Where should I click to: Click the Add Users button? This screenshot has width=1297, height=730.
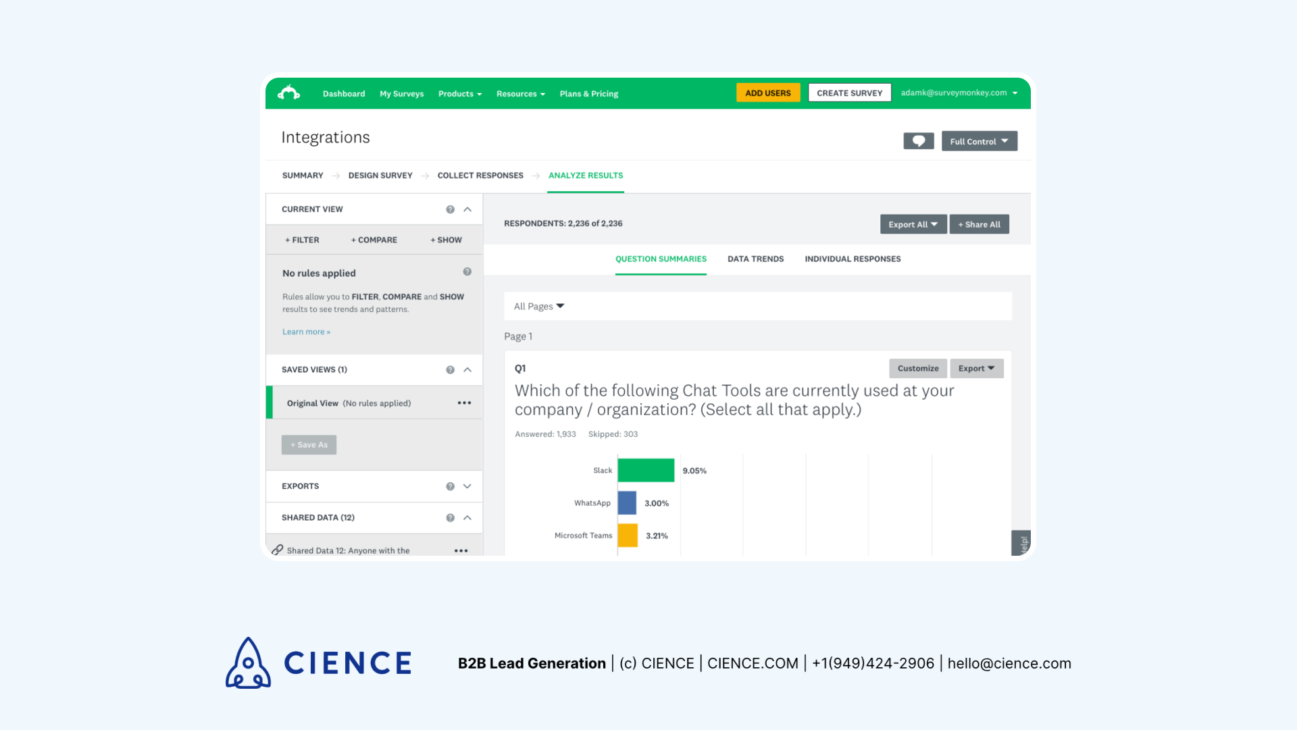click(x=768, y=93)
